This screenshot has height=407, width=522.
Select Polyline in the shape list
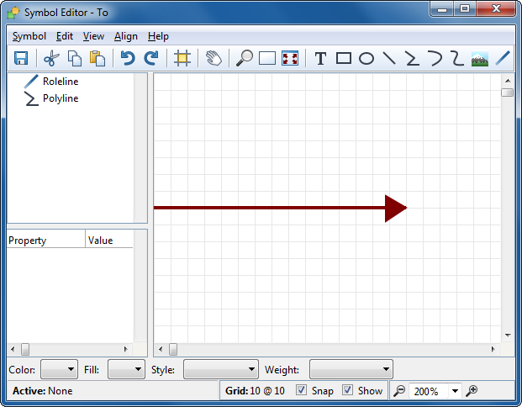(x=60, y=98)
